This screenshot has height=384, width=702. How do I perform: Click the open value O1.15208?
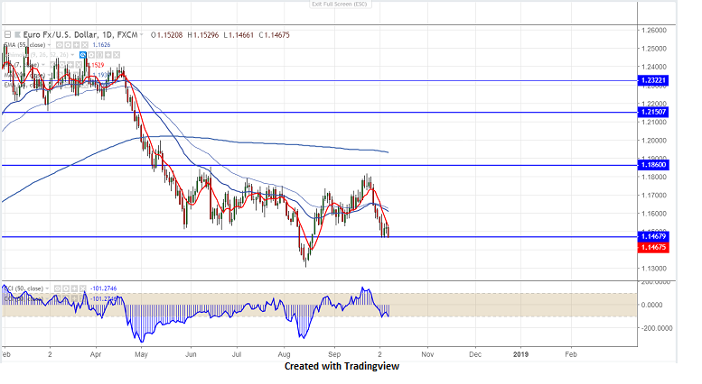(166, 35)
